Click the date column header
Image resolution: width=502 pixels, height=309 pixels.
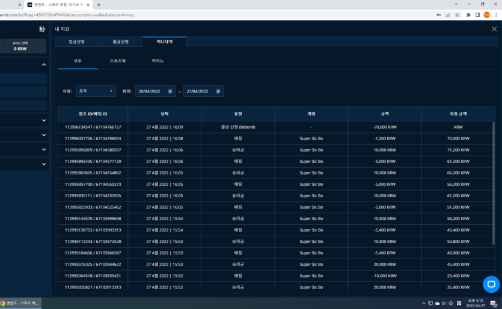click(x=165, y=114)
